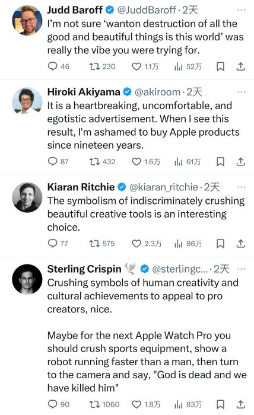Reply to Judd Baroff's tweet
The image size is (254, 415).
pyautogui.click(x=52, y=66)
